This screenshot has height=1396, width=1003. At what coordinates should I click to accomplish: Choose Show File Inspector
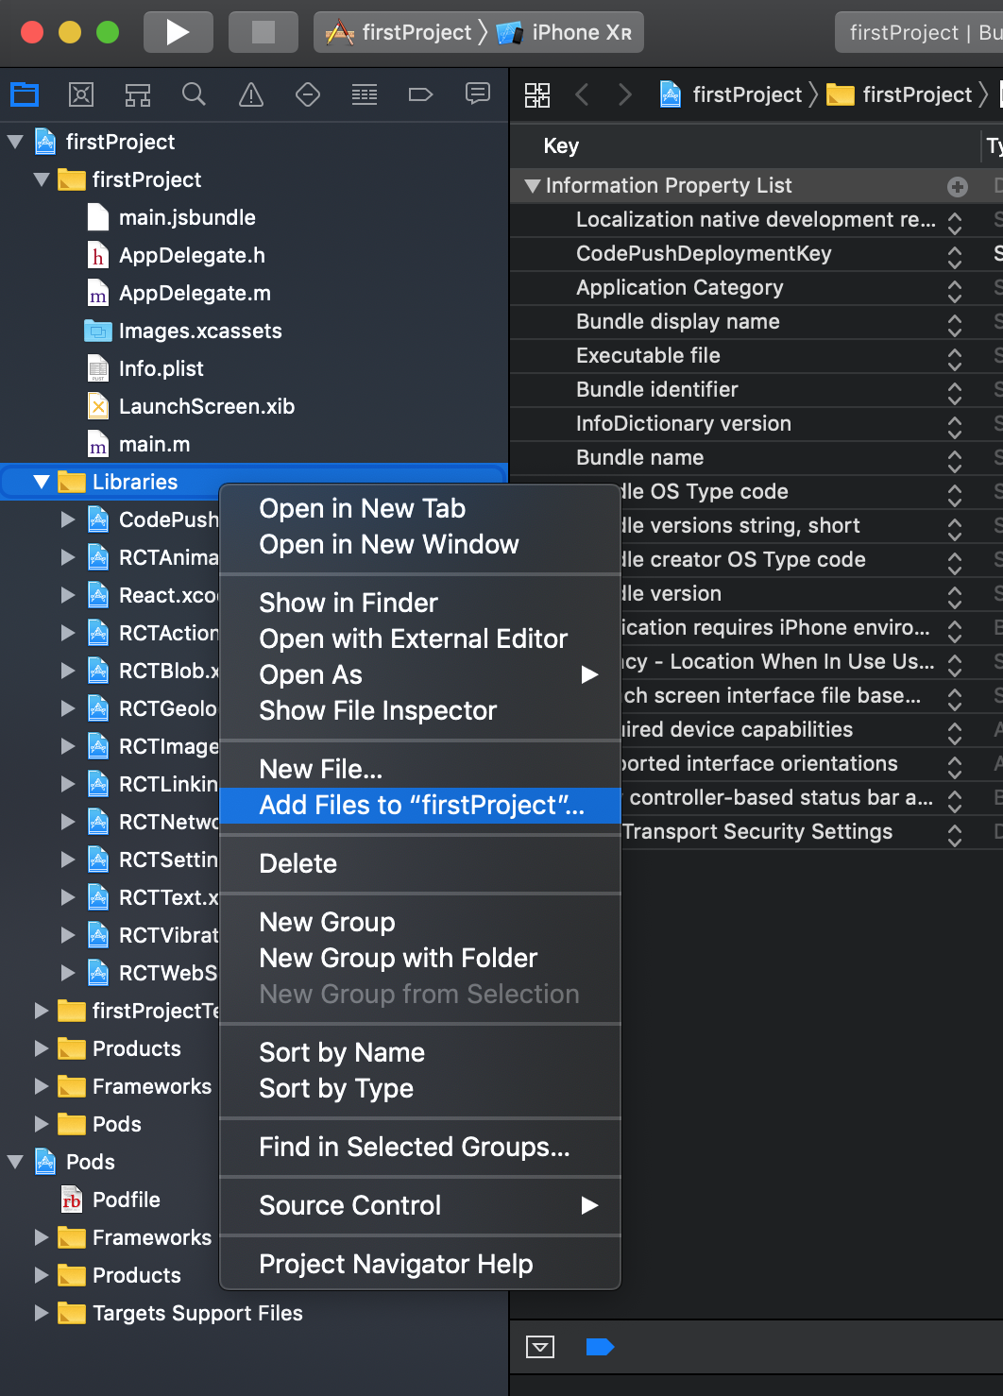point(420,710)
